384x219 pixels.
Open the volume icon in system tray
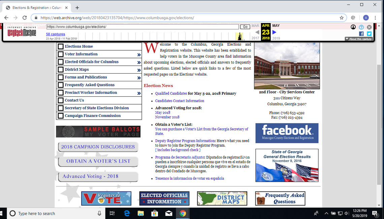pos(346,213)
